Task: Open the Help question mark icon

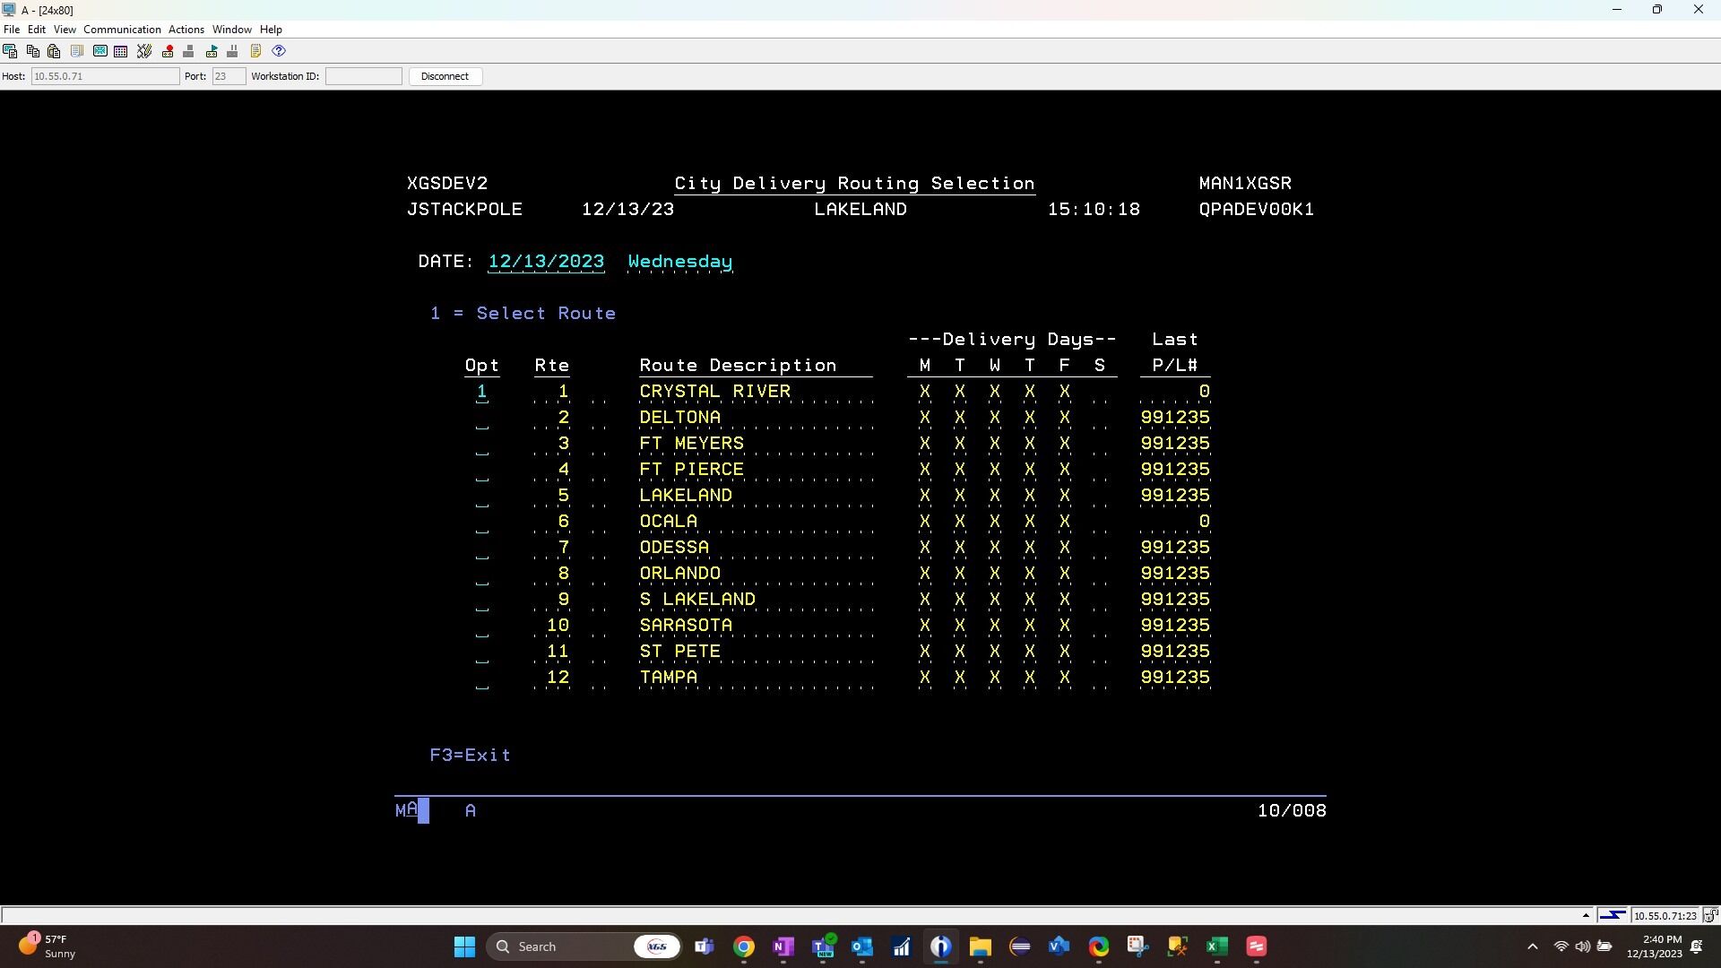Action: pos(279,51)
